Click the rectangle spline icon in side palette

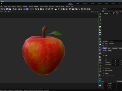(x=100, y=30)
